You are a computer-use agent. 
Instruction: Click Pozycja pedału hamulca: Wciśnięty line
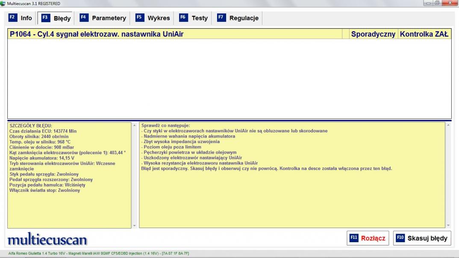point(47,185)
